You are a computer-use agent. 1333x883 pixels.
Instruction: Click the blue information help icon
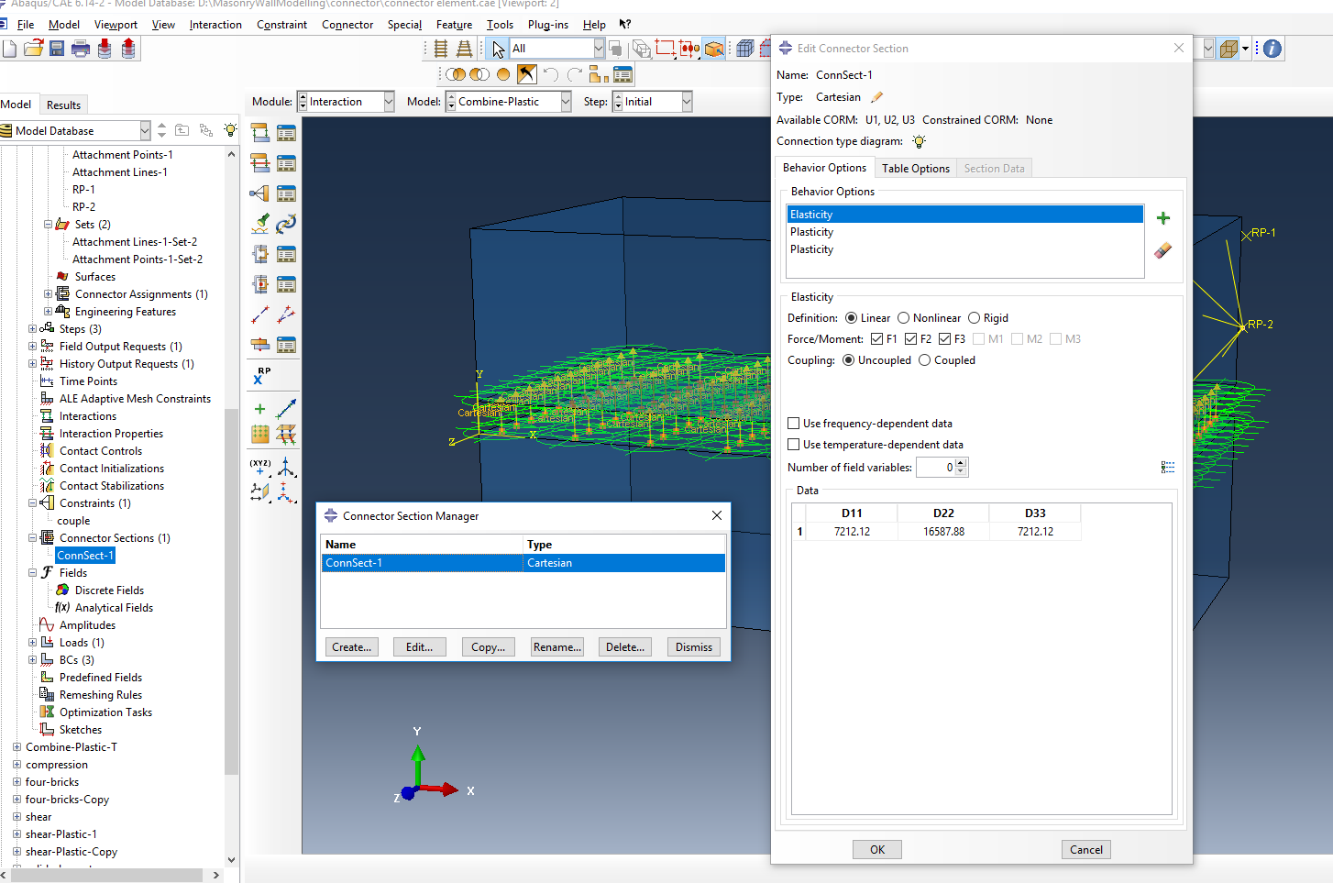point(1272,49)
